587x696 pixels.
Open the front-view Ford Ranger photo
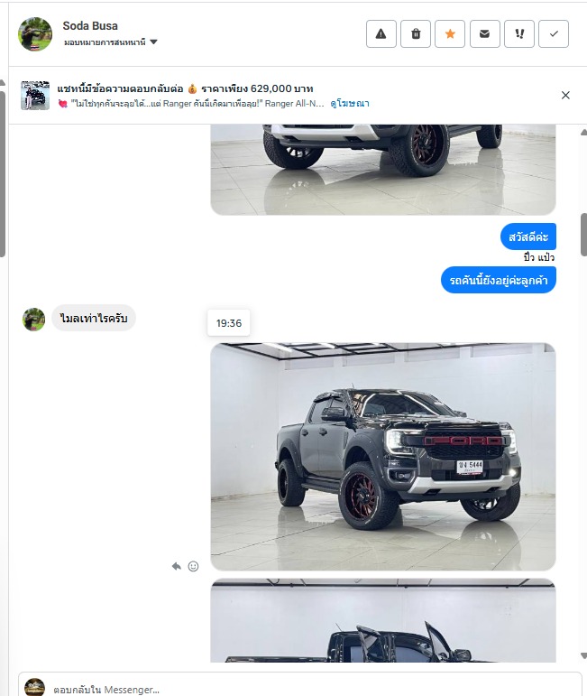click(383, 457)
